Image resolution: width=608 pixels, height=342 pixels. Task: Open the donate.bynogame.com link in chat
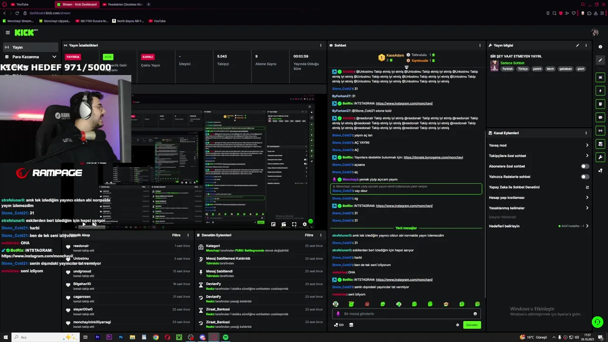pos(433,157)
